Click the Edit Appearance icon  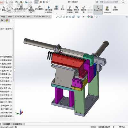coord(89,17)
